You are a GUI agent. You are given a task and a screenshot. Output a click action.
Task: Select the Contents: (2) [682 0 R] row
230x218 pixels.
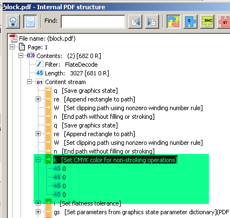(x=69, y=56)
